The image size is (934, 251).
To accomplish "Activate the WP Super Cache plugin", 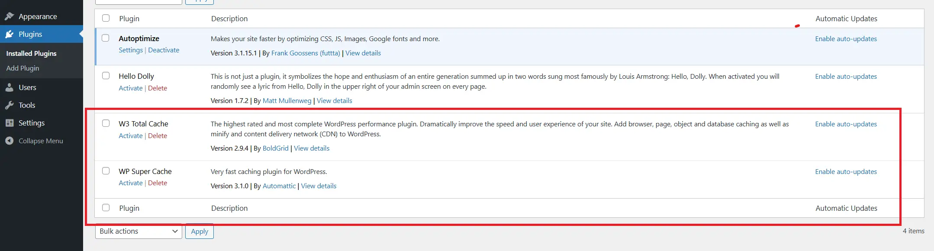I will click(131, 183).
